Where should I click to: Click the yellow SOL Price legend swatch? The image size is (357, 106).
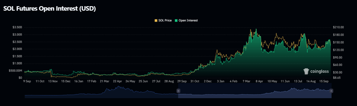pyautogui.click(x=156, y=20)
